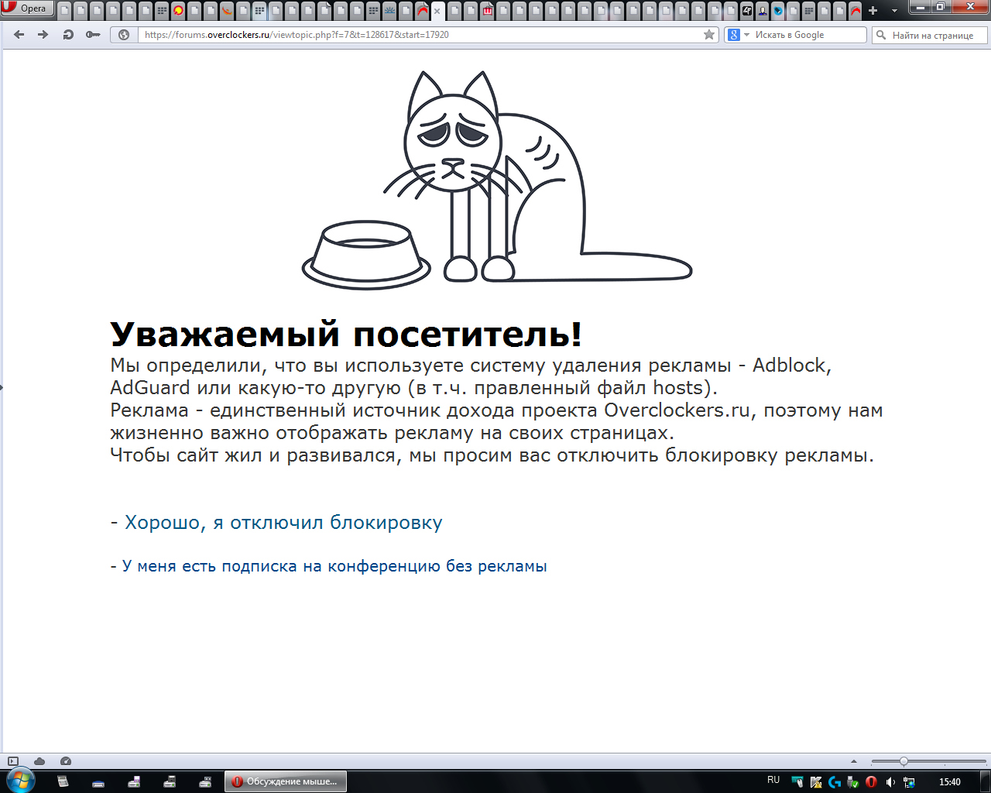991x793 pixels.
Task: Toggle the panel button in the status bar
Action: (x=13, y=761)
